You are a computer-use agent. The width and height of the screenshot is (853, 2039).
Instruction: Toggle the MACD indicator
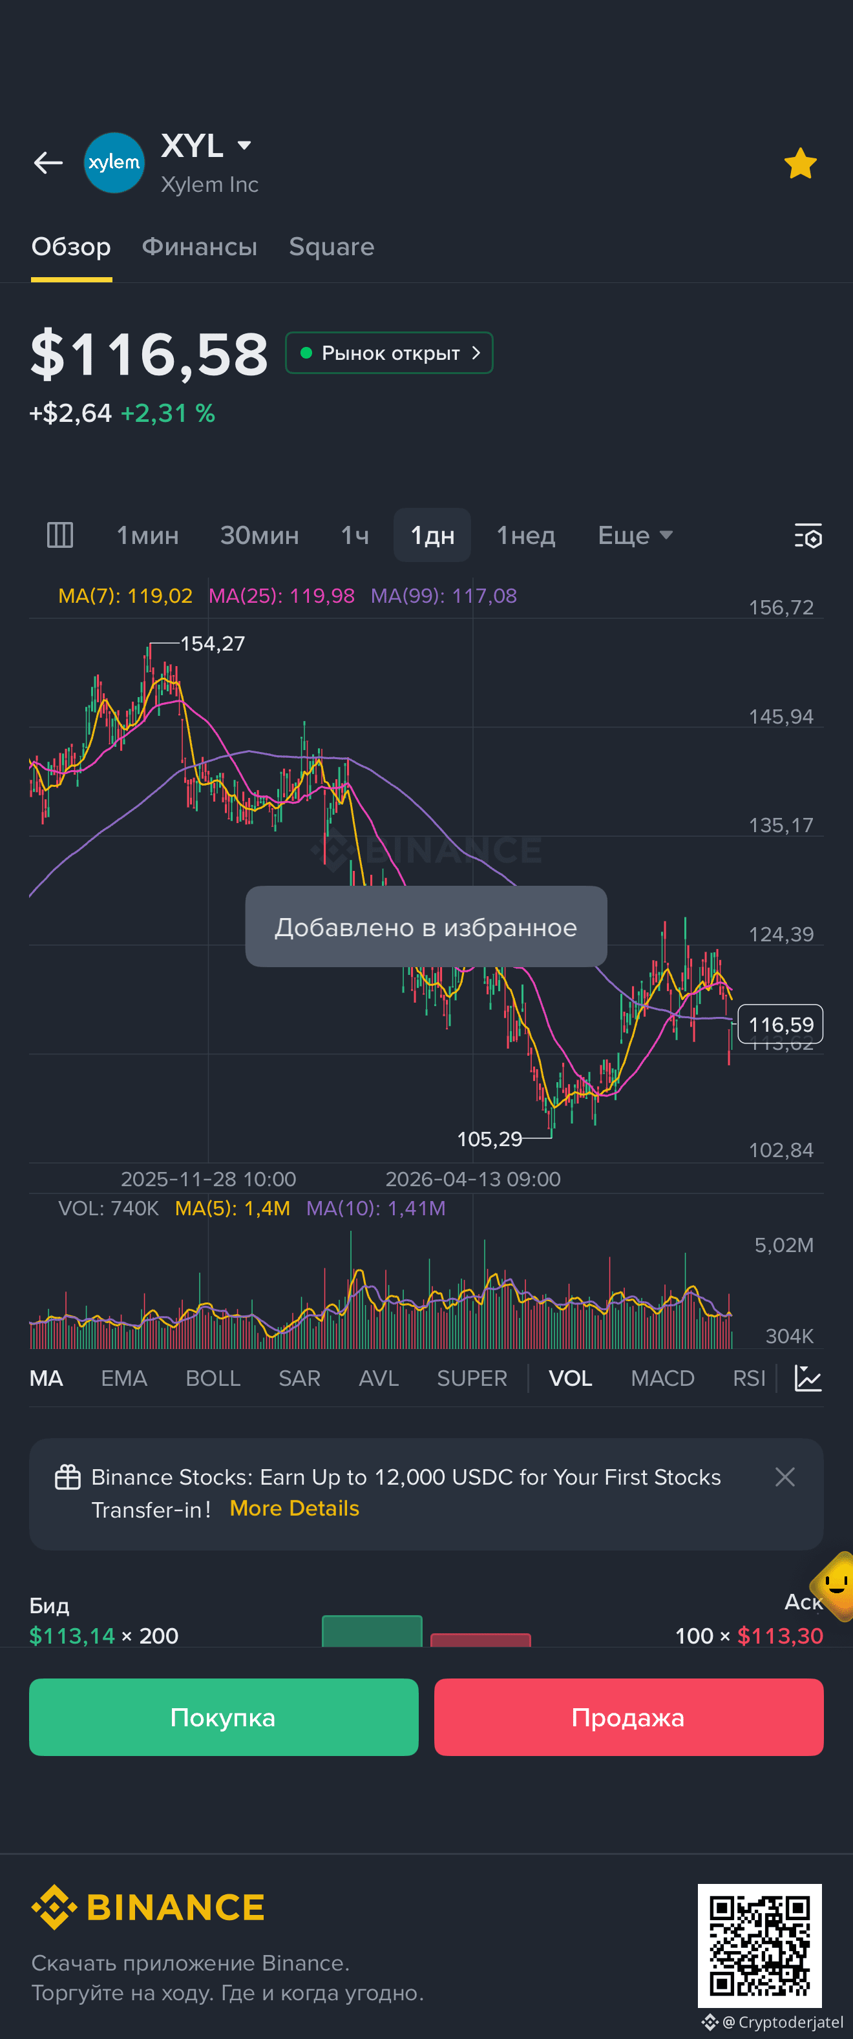663,1378
